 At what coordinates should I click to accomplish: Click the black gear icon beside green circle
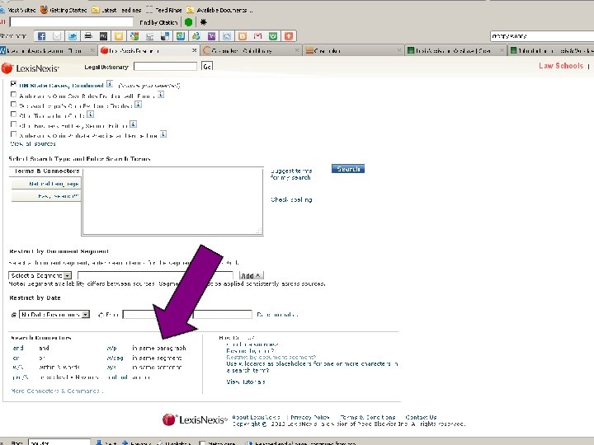(x=204, y=22)
